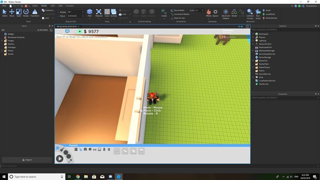Select the hammer tool in build wheel
Screen dimensions: 320x180
pos(70,161)
